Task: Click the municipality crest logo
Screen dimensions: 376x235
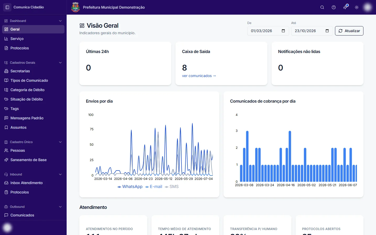Action: 75,7
